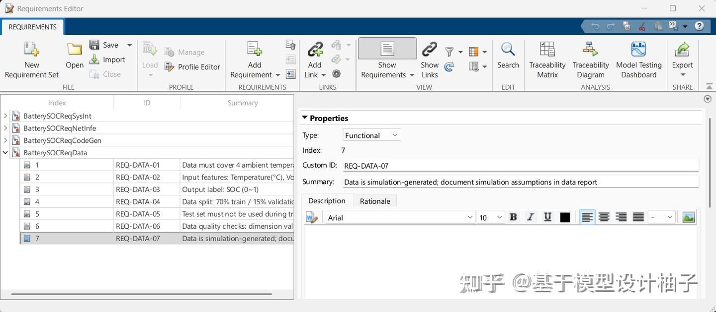
Task: Align text left
Action: point(587,217)
